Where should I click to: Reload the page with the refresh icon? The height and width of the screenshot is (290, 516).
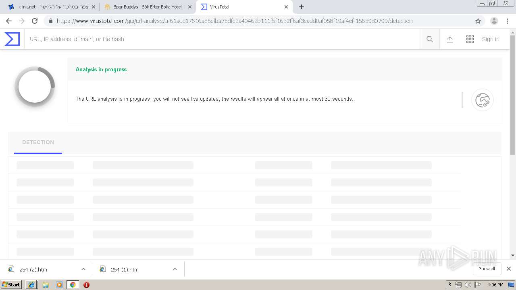click(35, 21)
